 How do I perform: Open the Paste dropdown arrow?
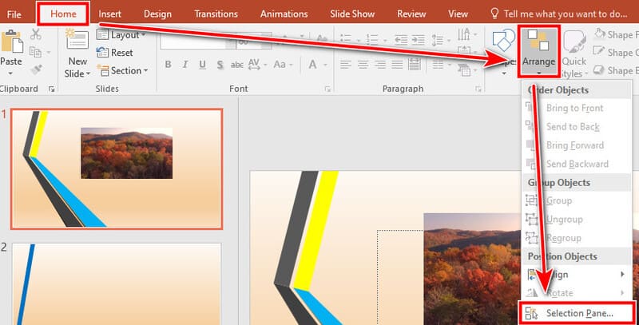[10, 73]
